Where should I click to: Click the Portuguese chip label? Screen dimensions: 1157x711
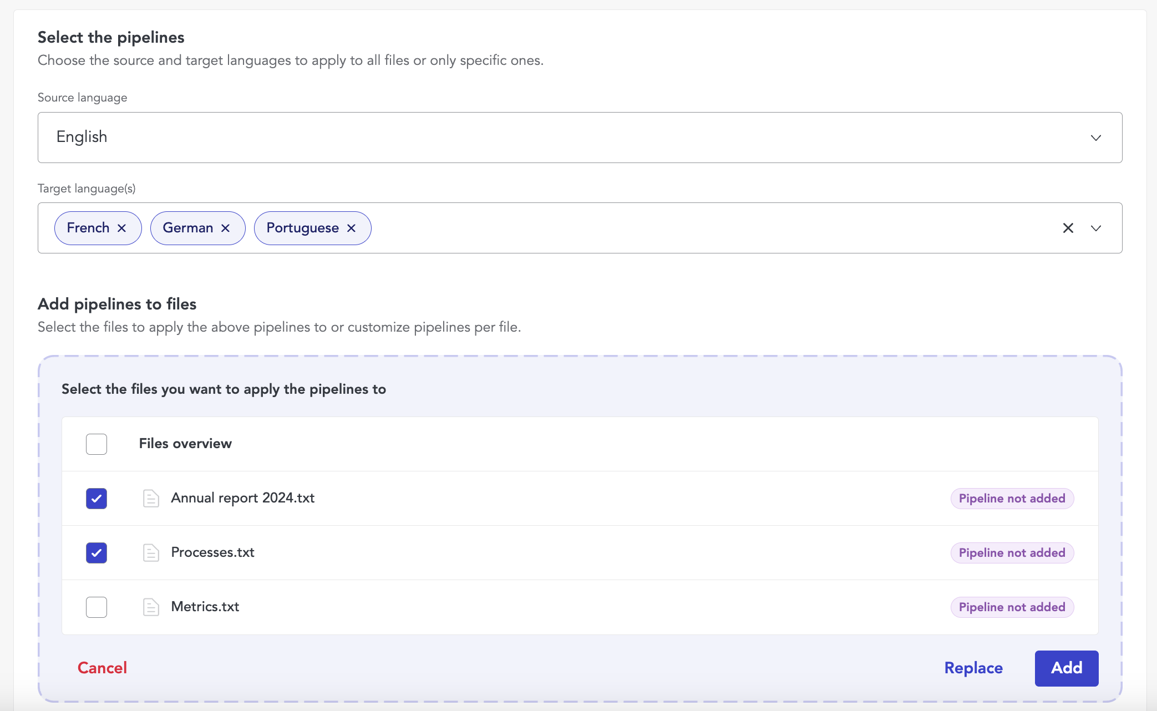(x=302, y=228)
